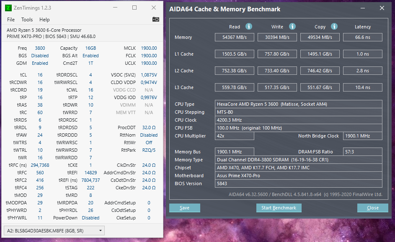Image resolution: width=395 pixels, height=242 pixels.
Task: Click the ProcODT value 32.0 Ω
Action: [x=149, y=127]
